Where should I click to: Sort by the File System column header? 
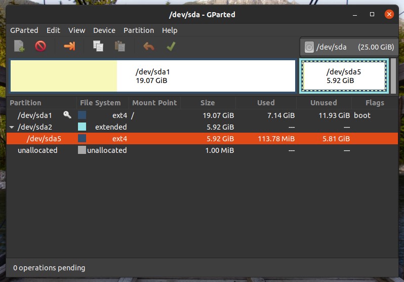pos(100,103)
